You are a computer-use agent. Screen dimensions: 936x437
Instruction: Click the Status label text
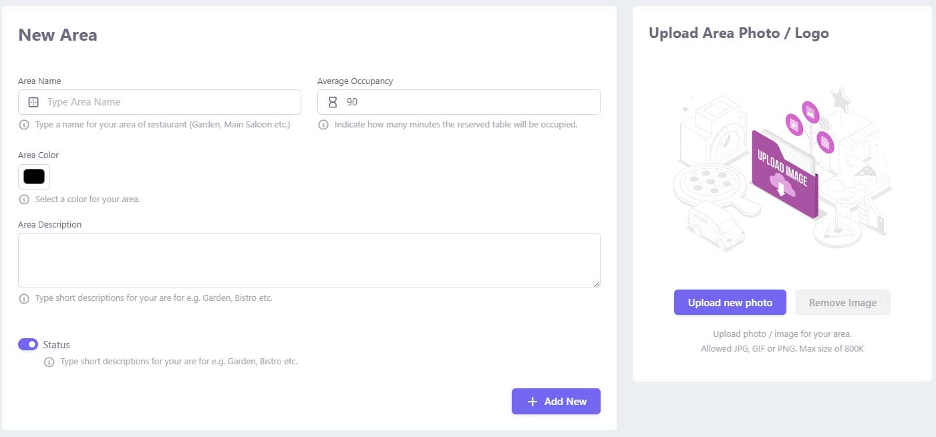(x=56, y=345)
